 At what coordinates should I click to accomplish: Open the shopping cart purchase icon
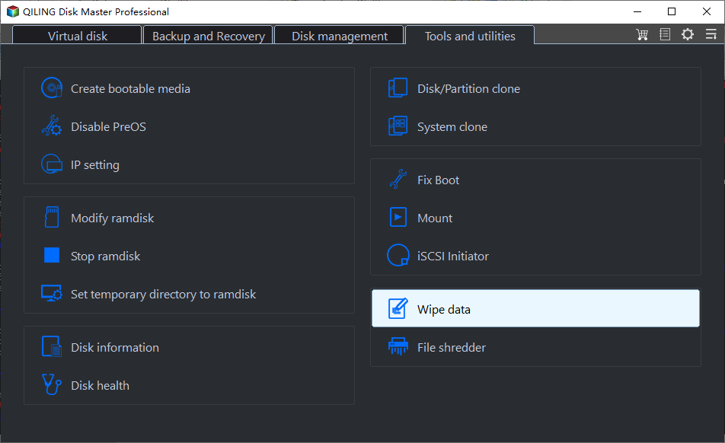click(642, 35)
